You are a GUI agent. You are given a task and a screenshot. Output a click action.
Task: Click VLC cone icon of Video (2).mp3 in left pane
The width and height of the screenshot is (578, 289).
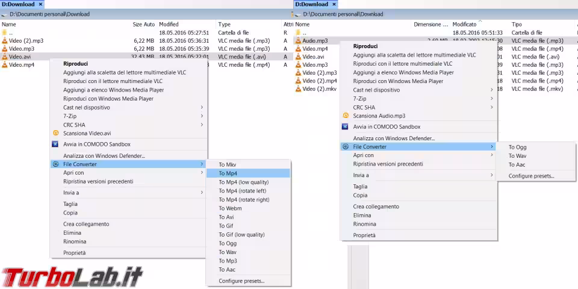[4, 40]
